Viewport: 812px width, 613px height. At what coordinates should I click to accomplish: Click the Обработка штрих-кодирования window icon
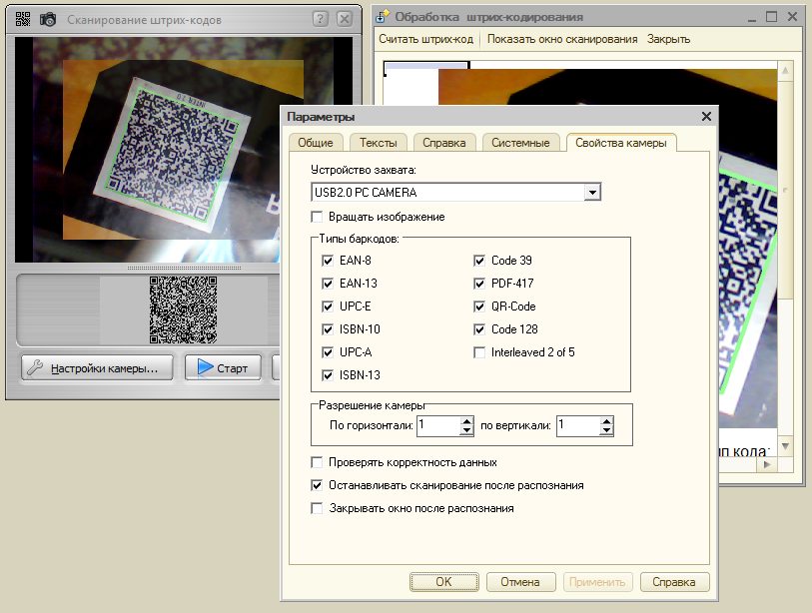tap(383, 17)
